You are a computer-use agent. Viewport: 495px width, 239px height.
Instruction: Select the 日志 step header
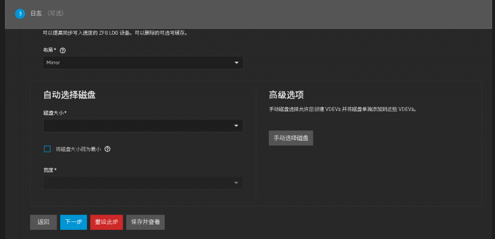point(36,13)
